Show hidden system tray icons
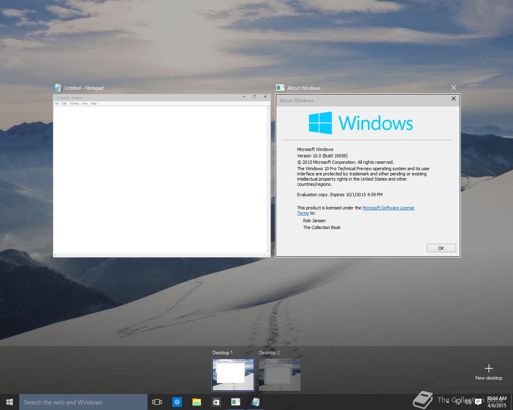 (448, 402)
